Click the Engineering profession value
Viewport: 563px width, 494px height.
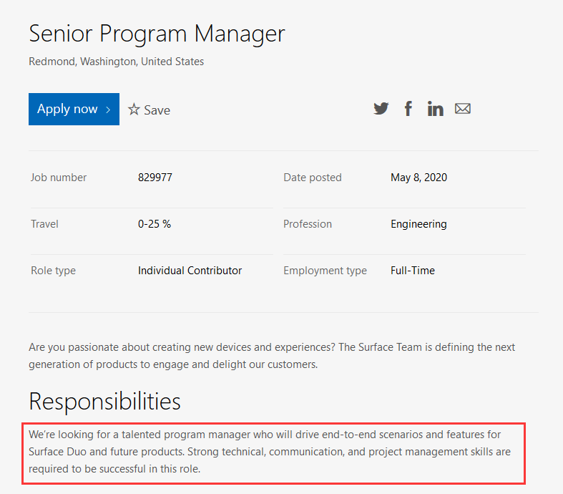tap(418, 224)
